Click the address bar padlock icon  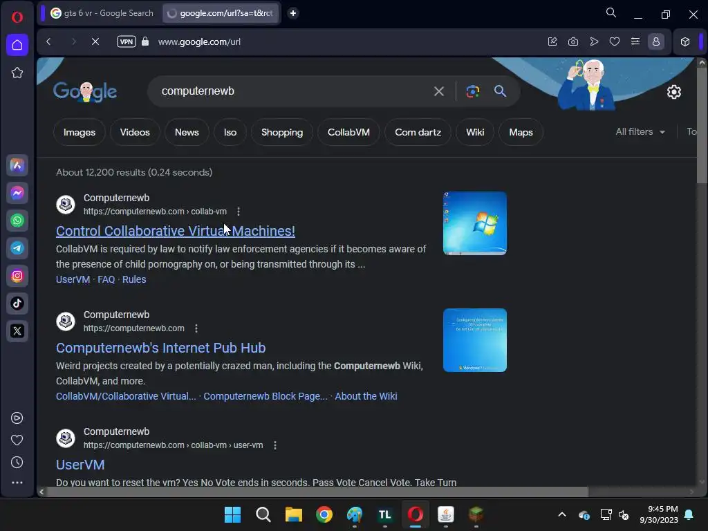coord(145,41)
